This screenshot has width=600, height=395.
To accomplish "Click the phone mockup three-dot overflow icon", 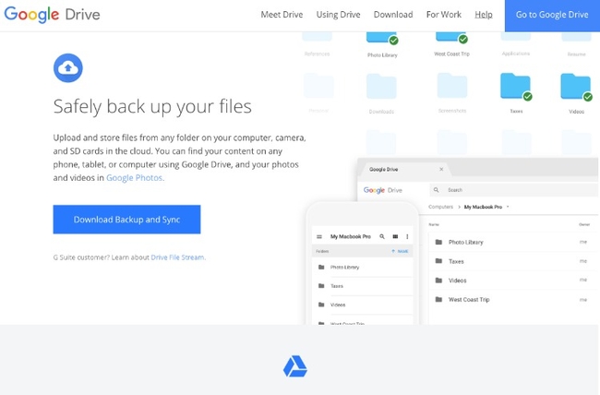I will point(407,236).
